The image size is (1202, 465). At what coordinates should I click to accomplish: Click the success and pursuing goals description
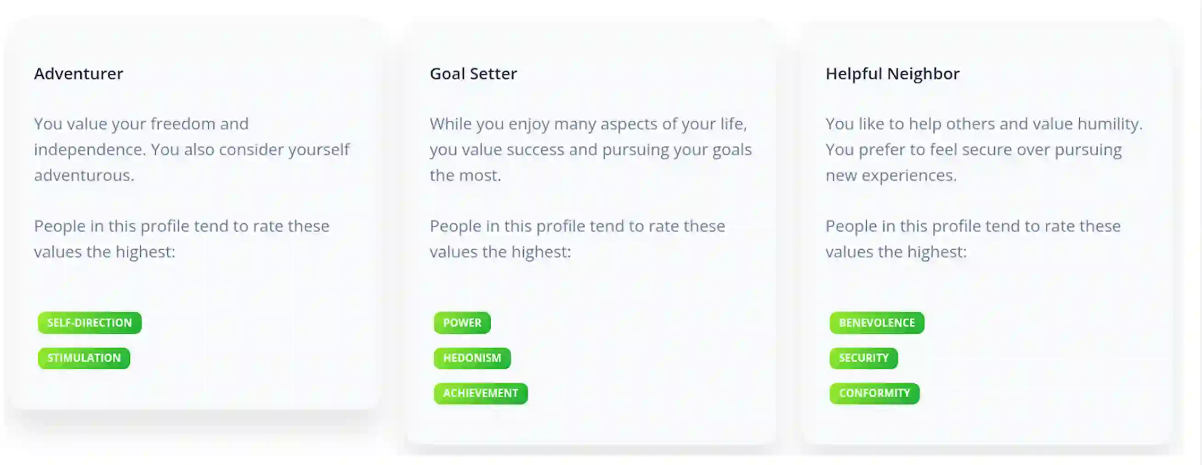[590, 149]
